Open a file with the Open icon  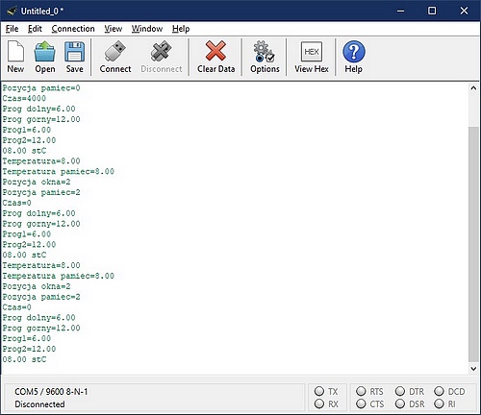click(45, 57)
